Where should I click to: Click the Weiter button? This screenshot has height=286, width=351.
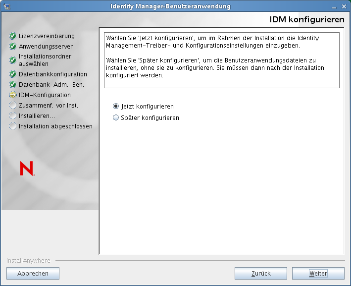318,273
